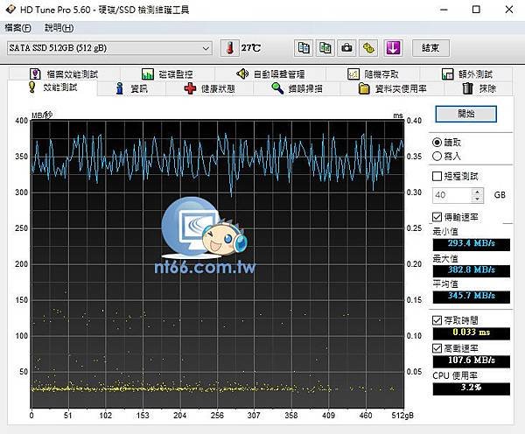This screenshot has width=525, height=434.
Task: Select the 寫入 write radio button
Action: tap(437, 156)
